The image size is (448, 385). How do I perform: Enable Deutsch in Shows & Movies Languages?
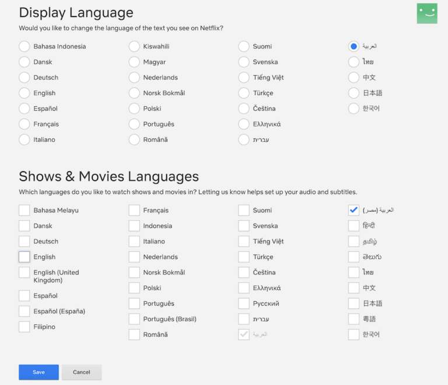24,242
